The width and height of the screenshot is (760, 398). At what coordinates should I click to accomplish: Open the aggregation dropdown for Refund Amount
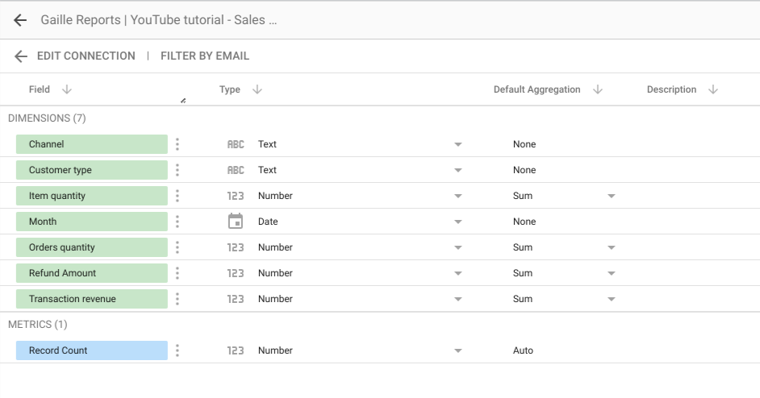611,273
